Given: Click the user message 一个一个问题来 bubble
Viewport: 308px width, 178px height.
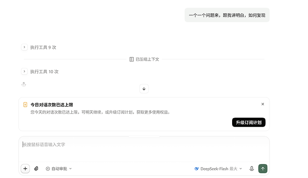Looking at the screenshot, I should point(227,15).
